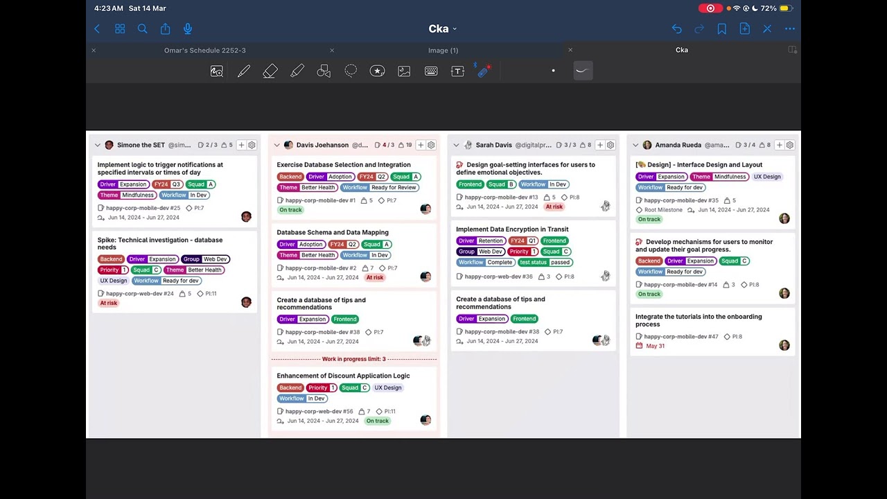
Task: Click happy-corp-mobile-dev #25 reference
Action: click(x=143, y=208)
